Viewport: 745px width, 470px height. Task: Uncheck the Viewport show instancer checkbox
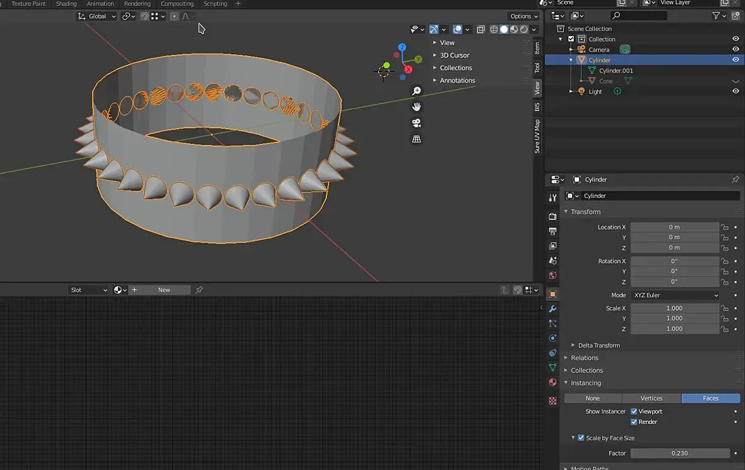tap(634, 411)
